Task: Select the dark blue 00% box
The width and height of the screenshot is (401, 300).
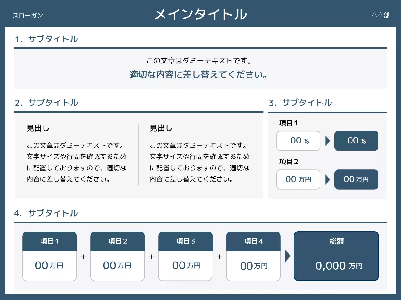Action: [x=356, y=141]
